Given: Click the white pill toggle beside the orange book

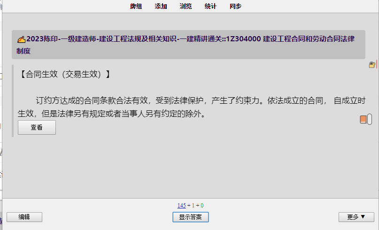Looking at the screenshot, I should click(x=370, y=119).
